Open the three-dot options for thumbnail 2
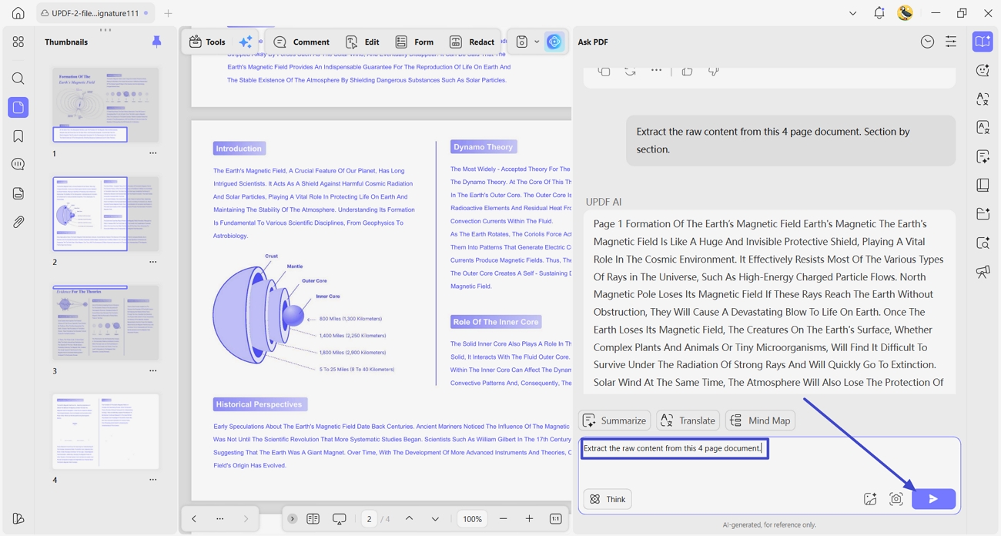The image size is (1001, 536). (152, 262)
